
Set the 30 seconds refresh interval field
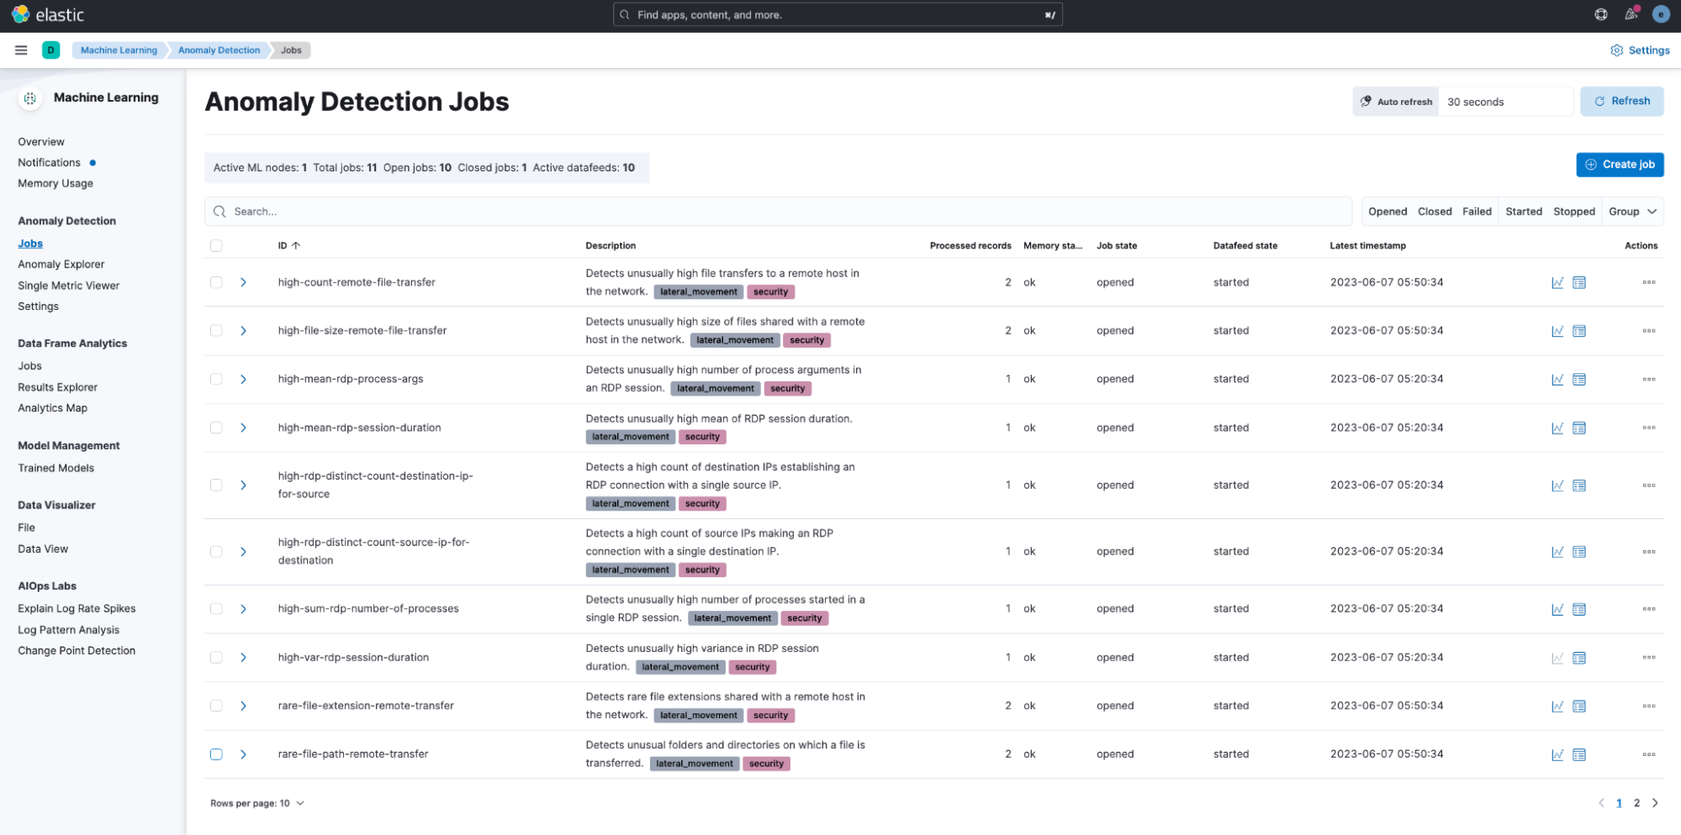coord(1505,102)
